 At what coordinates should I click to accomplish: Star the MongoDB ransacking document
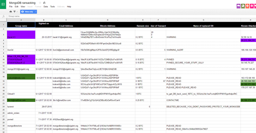40,3
